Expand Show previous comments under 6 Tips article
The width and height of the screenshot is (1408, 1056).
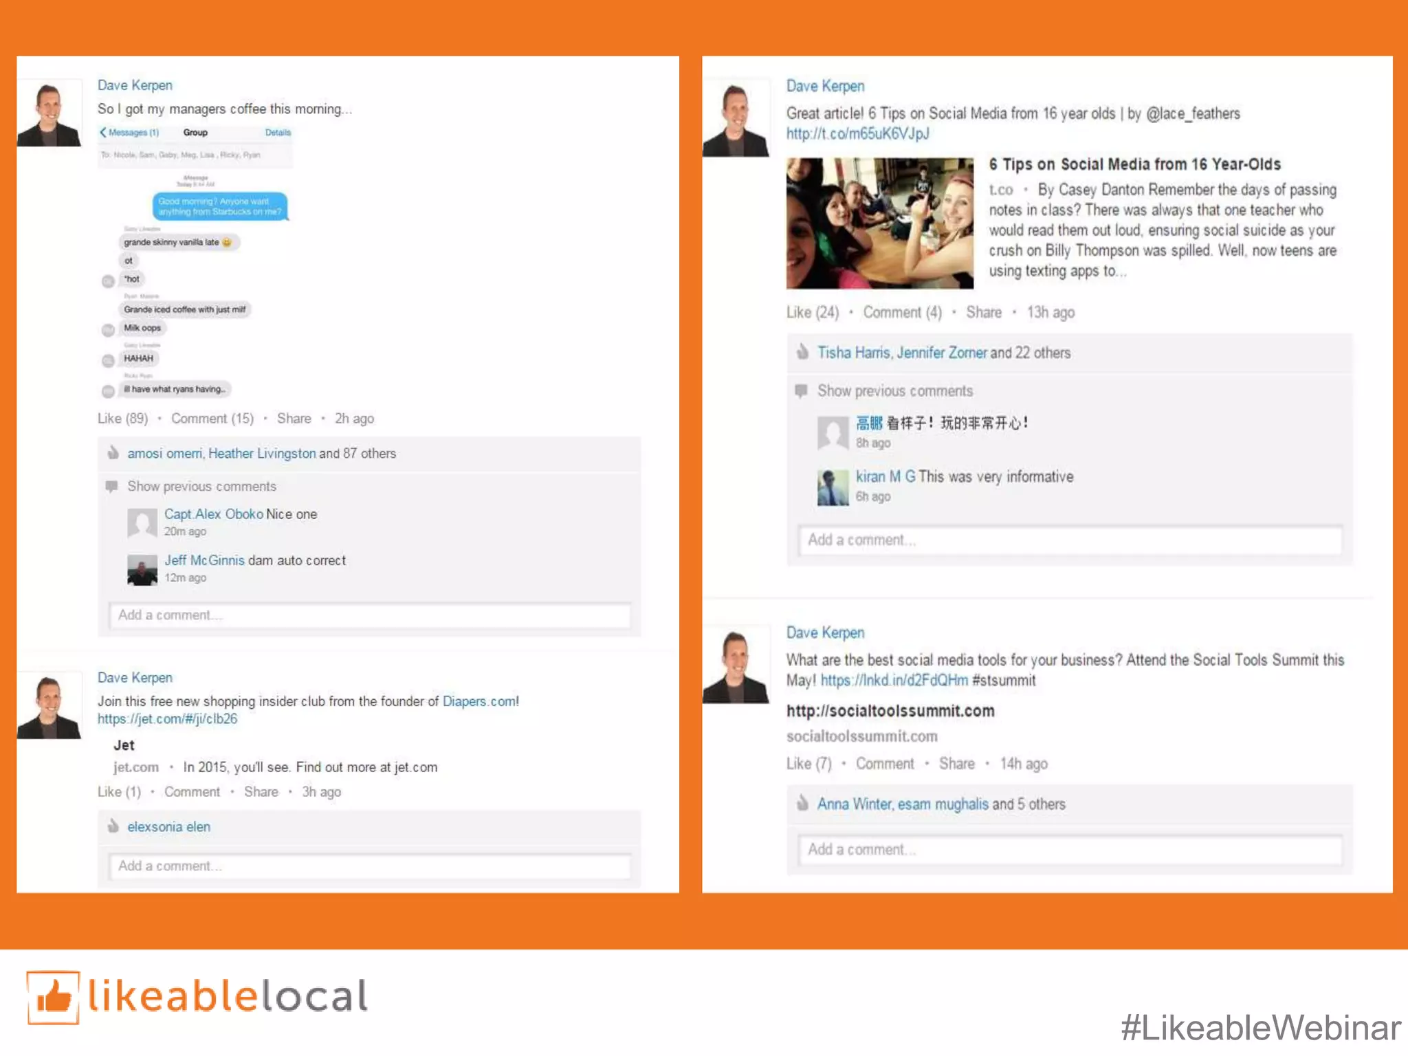895,390
